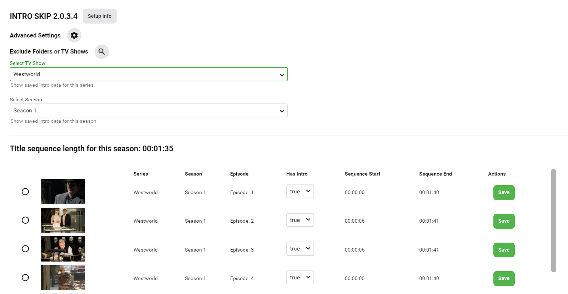Select the radio button for Episode 2
The image size is (568, 294).
pyautogui.click(x=25, y=220)
